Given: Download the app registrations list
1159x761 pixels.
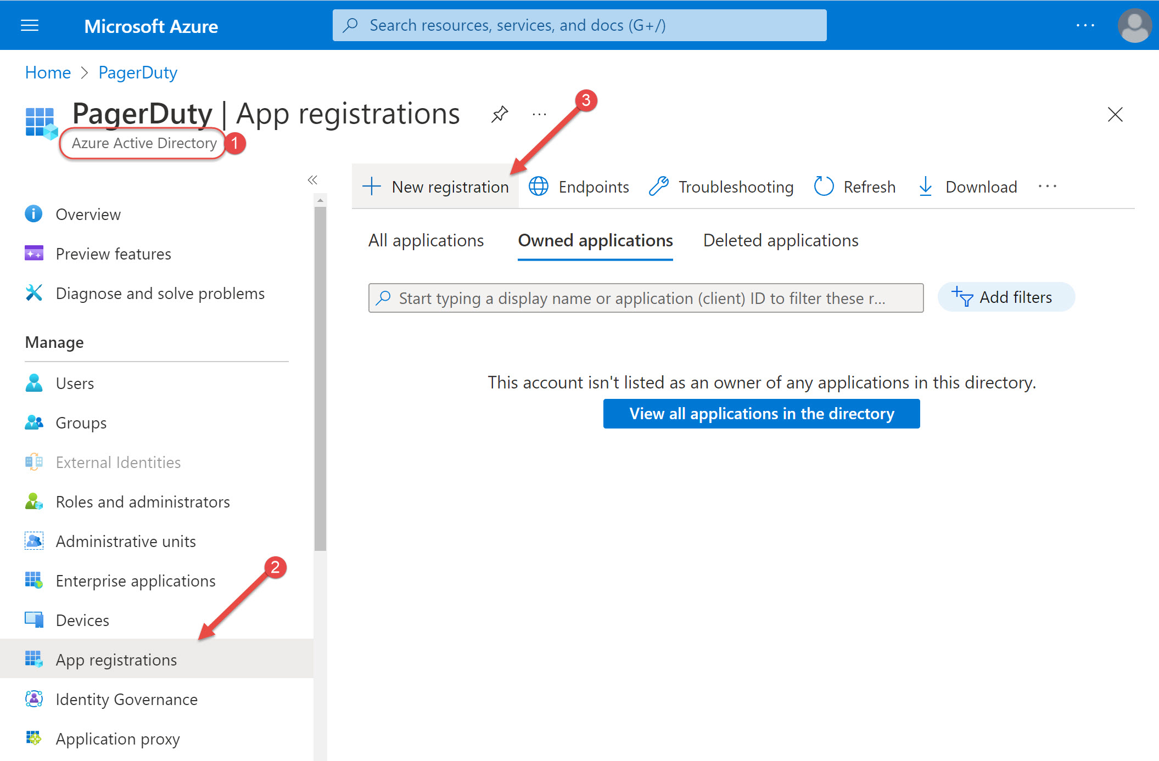Looking at the screenshot, I should coord(968,187).
